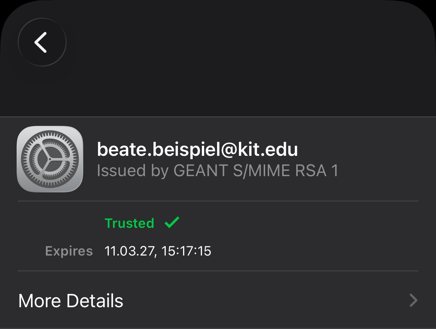Select the beate.beispiel@kit.edu certificate title
The width and height of the screenshot is (436, 329).
point(197,149)
